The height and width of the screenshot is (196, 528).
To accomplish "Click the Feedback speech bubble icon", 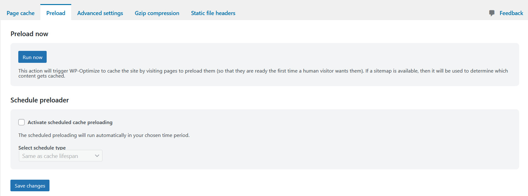I will click(x=492, y=13).
